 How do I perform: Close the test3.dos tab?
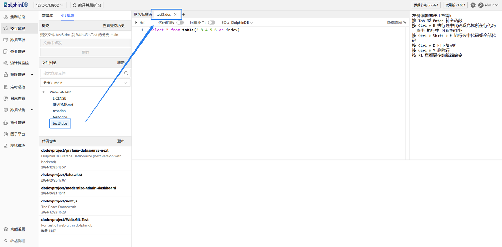point(175,15)
